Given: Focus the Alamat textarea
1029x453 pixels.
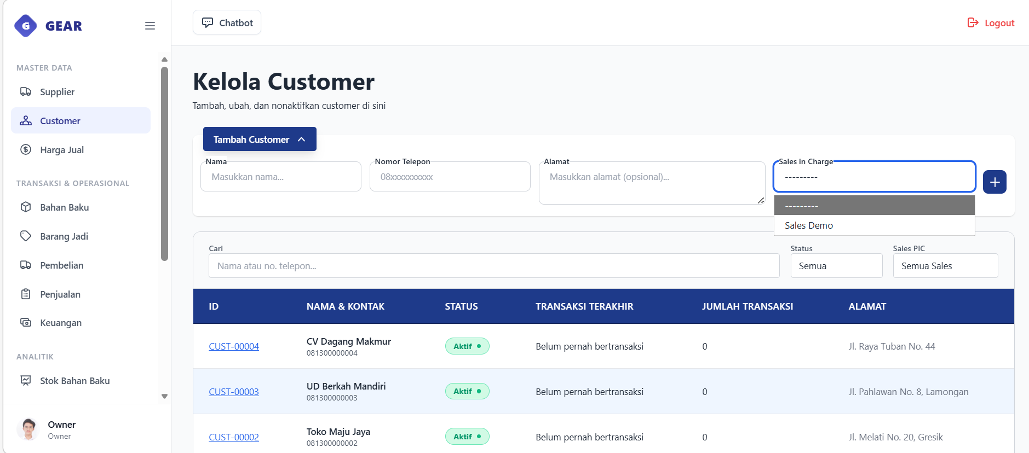Looking at the screenshot, I should click(652, 183).
